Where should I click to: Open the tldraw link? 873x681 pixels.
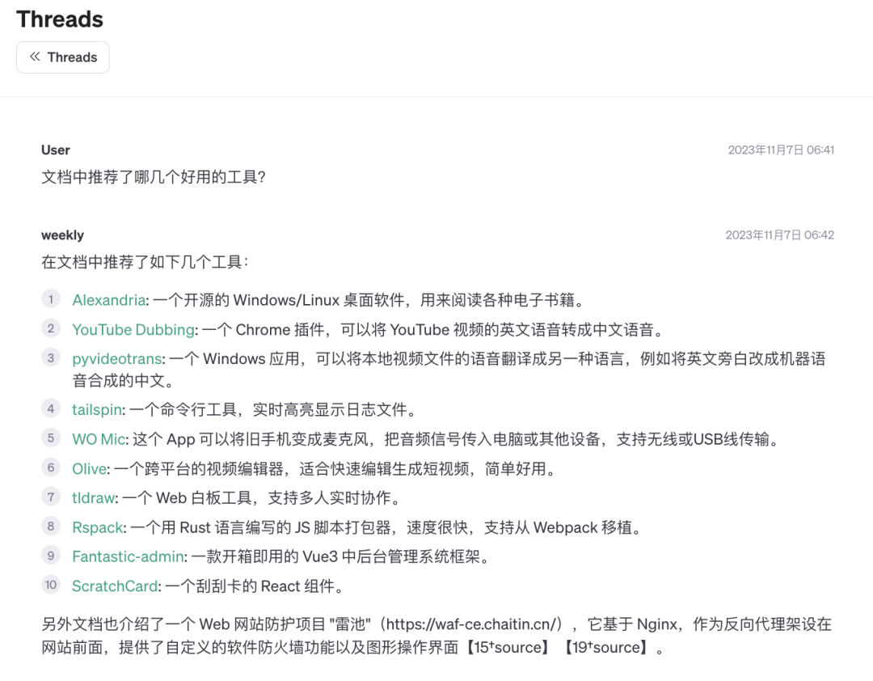(x=93, y=497)
